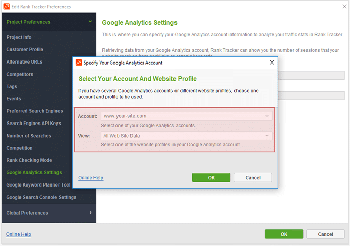Go to the Competitors settings

(x=20, y=74)
